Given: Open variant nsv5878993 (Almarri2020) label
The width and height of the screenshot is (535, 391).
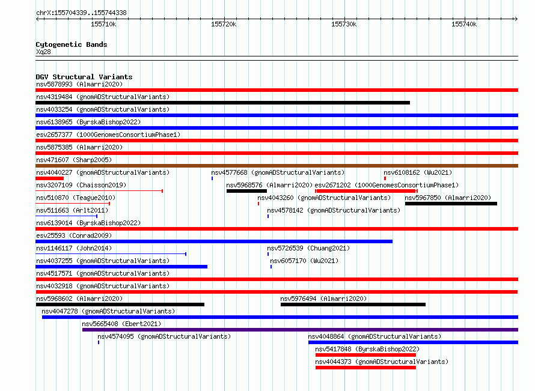Looking at the screenshot, I should click(x=79, y=84).
